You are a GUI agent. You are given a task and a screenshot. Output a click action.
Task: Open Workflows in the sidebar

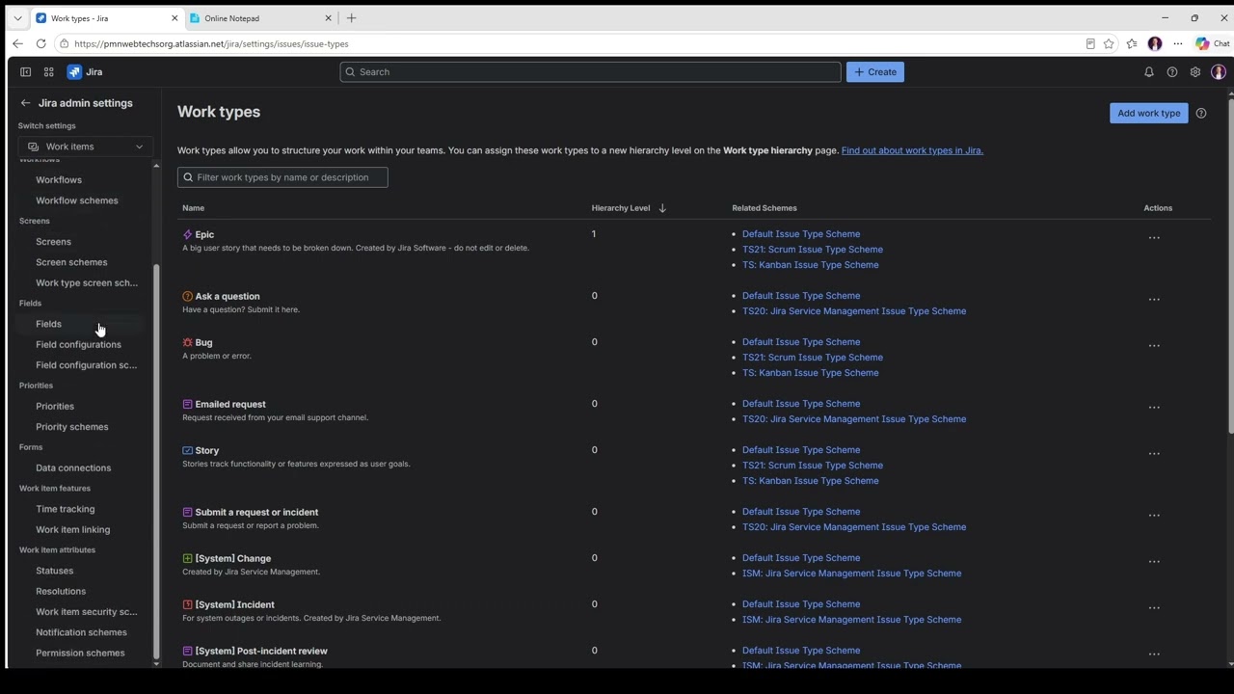pos(59,180)
